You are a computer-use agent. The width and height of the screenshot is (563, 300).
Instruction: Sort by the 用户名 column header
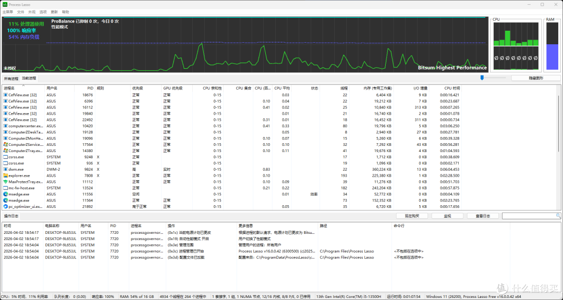(59, 88)
